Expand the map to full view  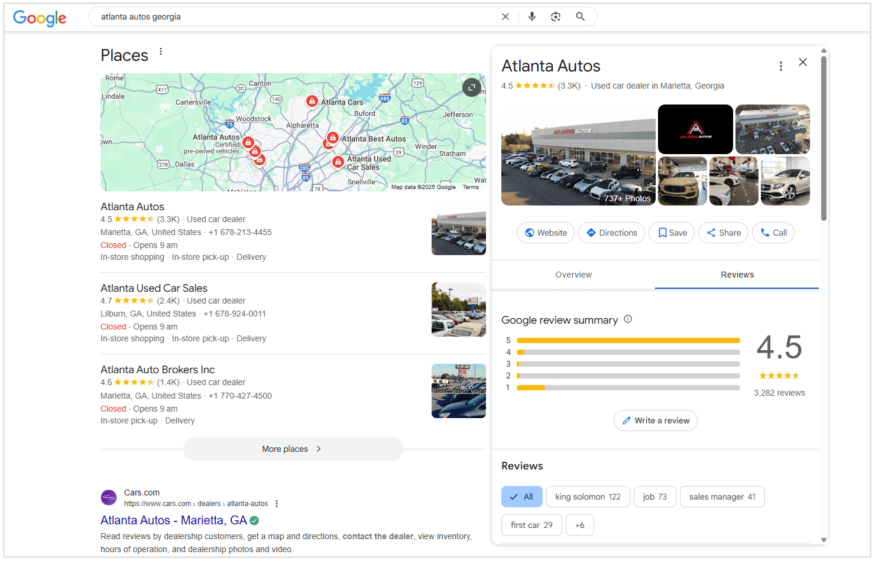tap(472, 87)
